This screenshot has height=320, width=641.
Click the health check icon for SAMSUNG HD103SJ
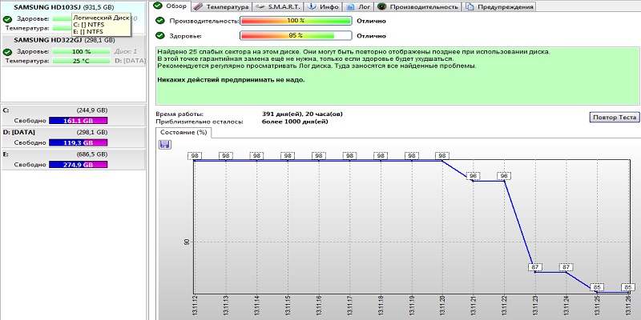click(x=6, y=19)
